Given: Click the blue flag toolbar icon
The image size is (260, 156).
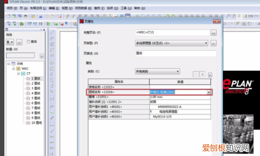Looking at the screenshot, I should coord(67,24).
